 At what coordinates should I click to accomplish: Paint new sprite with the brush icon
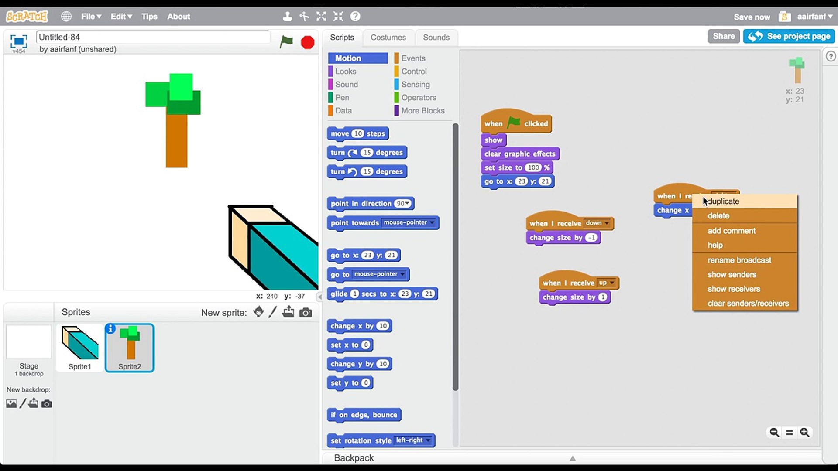[x=273, y=312]
